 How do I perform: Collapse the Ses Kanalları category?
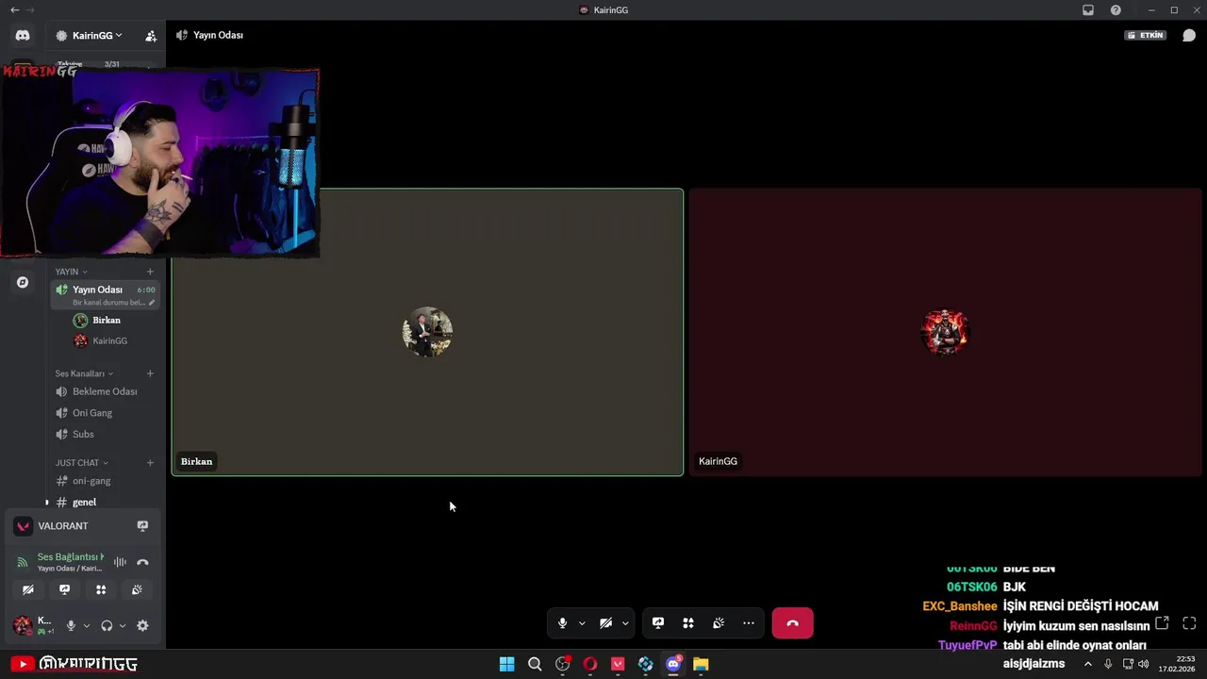84,373
